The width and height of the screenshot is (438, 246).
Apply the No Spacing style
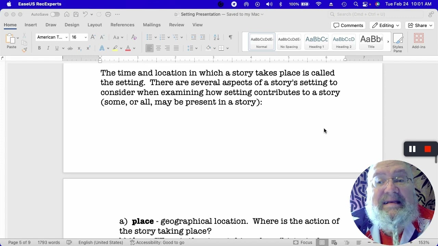click(x=289, y=42)
